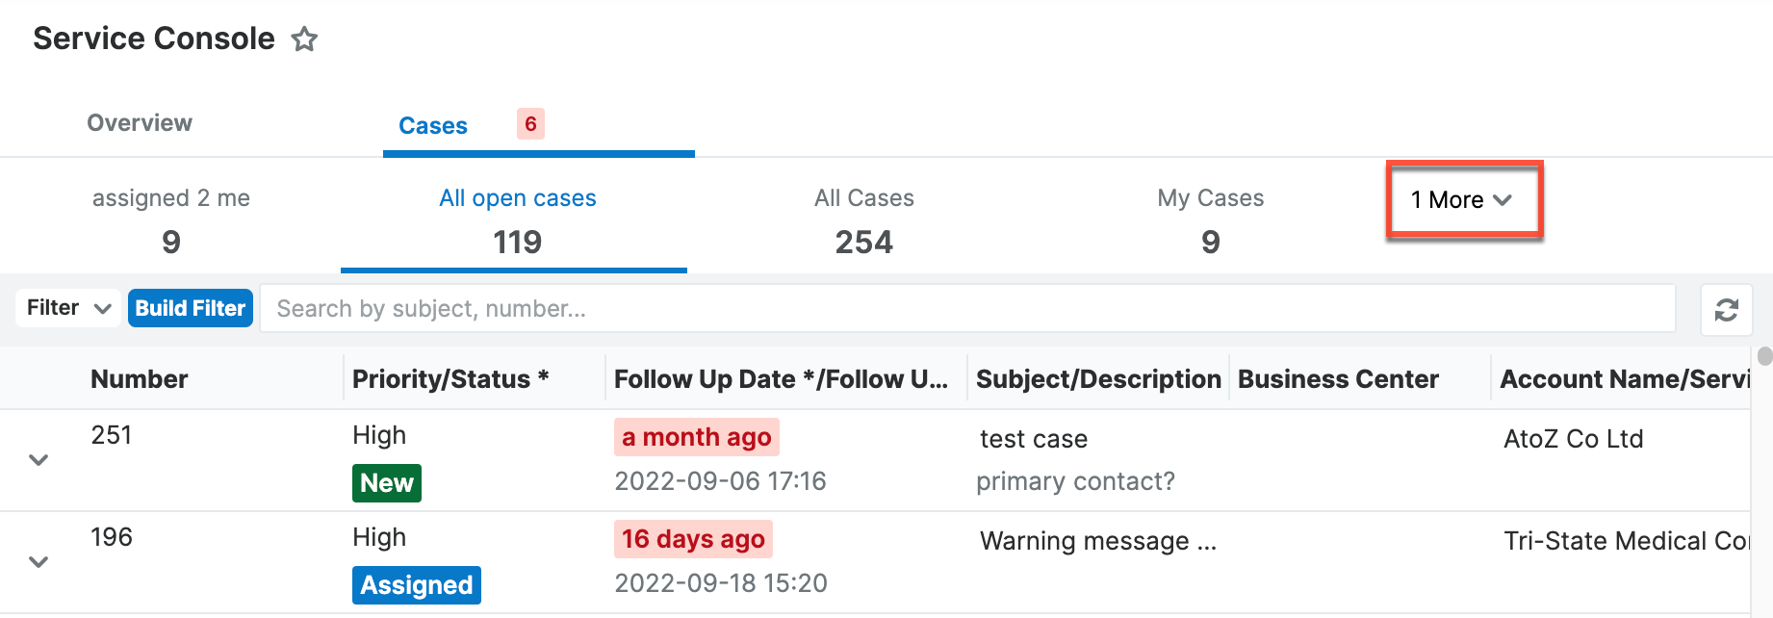Open the My Cases view
Viewport: 1773px width, 618px height.
pos(1210,219)
